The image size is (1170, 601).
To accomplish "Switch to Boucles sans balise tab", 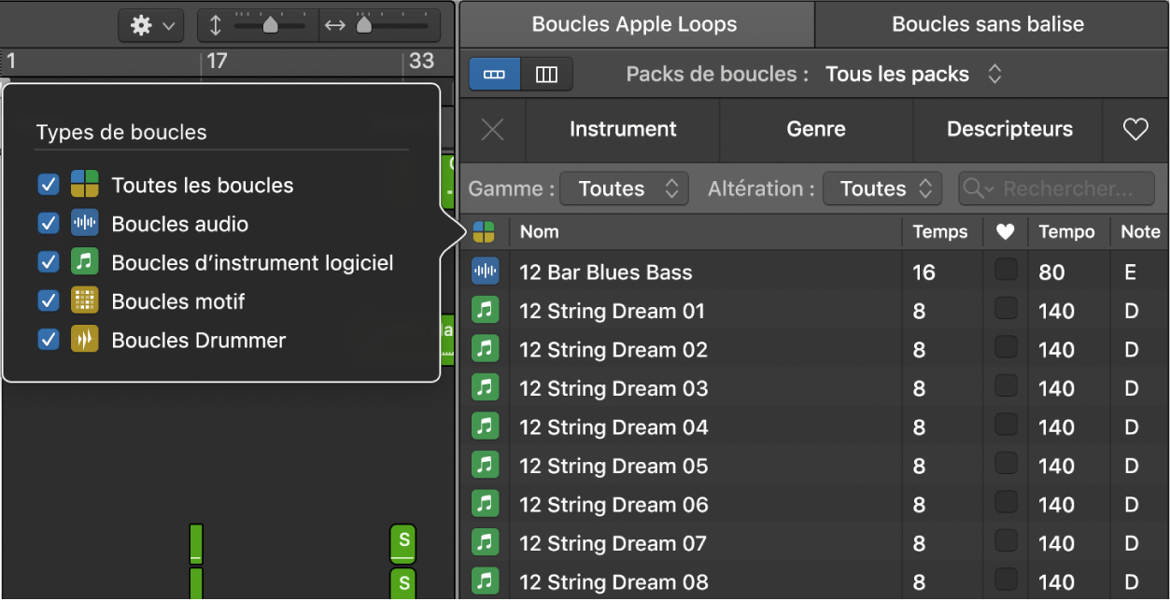I will tap(988, 24).
